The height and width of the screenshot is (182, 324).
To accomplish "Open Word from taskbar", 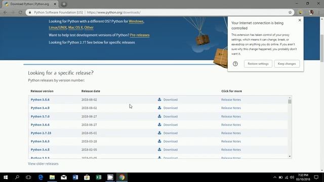I will click(75, 177).
